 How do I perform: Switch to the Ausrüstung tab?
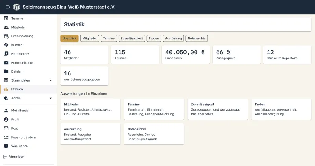coord(173,38)
